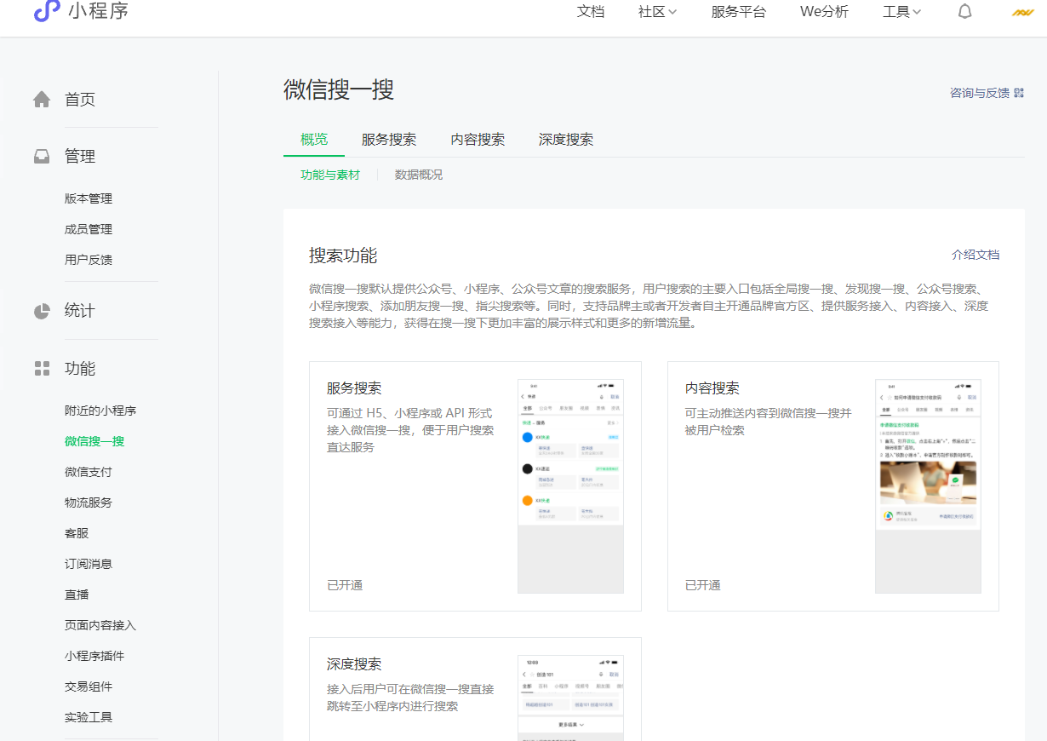Viewport: 1047px width, 741px height.
Task: Click the 小程序 logo icon
Action: click(x=47, y=11)
